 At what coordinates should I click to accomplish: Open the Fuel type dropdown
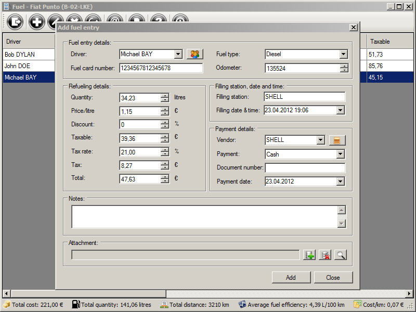coord(343,54)
